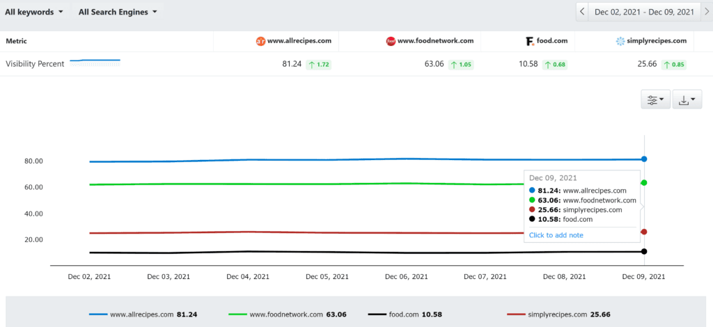Click the www.allrecipes.com column header
Image resolution: width=713 pixels, height=327 pixels.
pyautogui.click(x=299, y=41)
